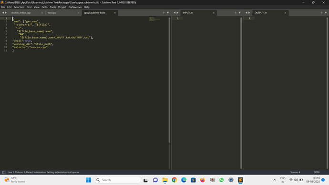
Task: Open Microsoft Edge on taskbar
Action: 184,180
